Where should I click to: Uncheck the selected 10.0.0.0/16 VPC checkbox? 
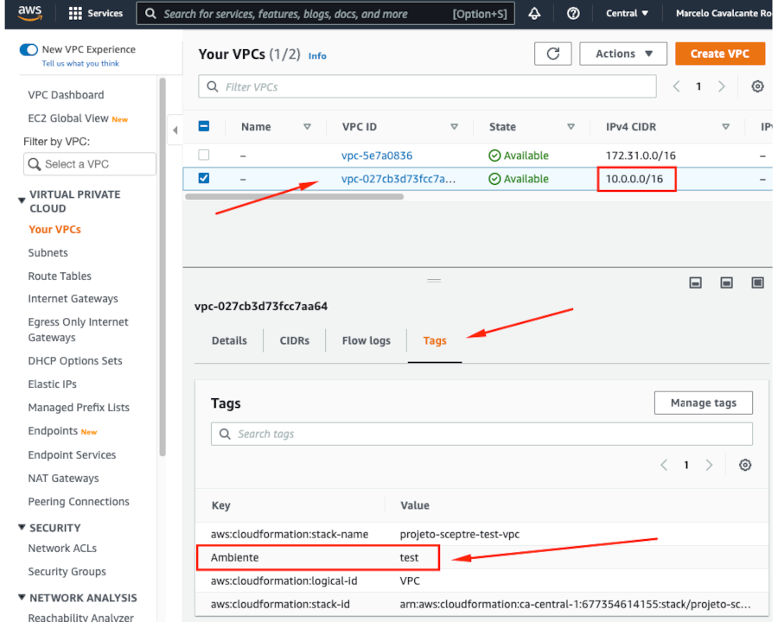point(204,179)
